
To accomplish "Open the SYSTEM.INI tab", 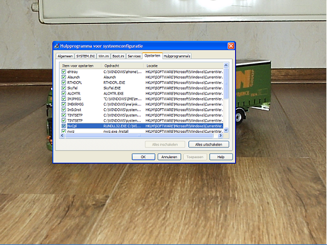I will pos(86,56).
